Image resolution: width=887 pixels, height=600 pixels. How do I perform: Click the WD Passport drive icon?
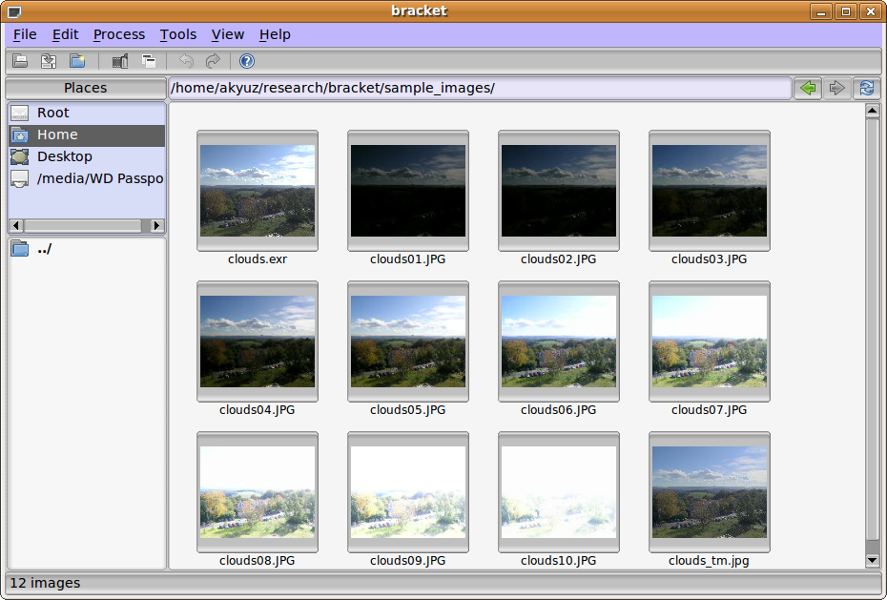20,178
